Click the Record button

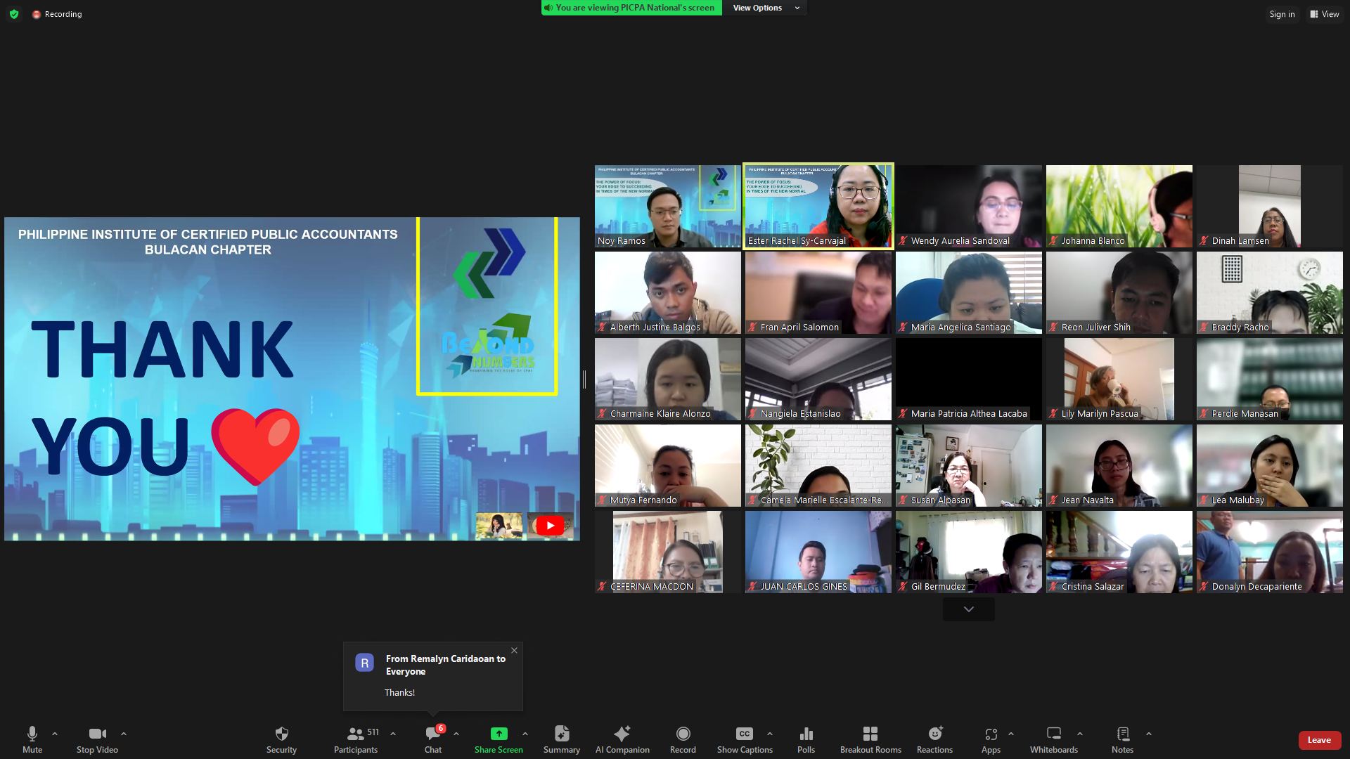[683, 740]
